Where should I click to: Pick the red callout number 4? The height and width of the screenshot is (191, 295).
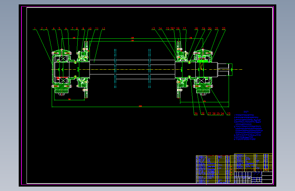(54, 29)
